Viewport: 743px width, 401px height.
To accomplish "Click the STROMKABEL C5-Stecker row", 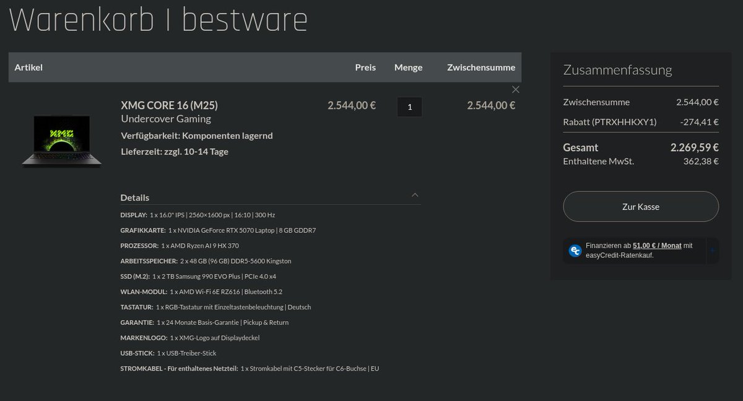I will coord(250,368).
